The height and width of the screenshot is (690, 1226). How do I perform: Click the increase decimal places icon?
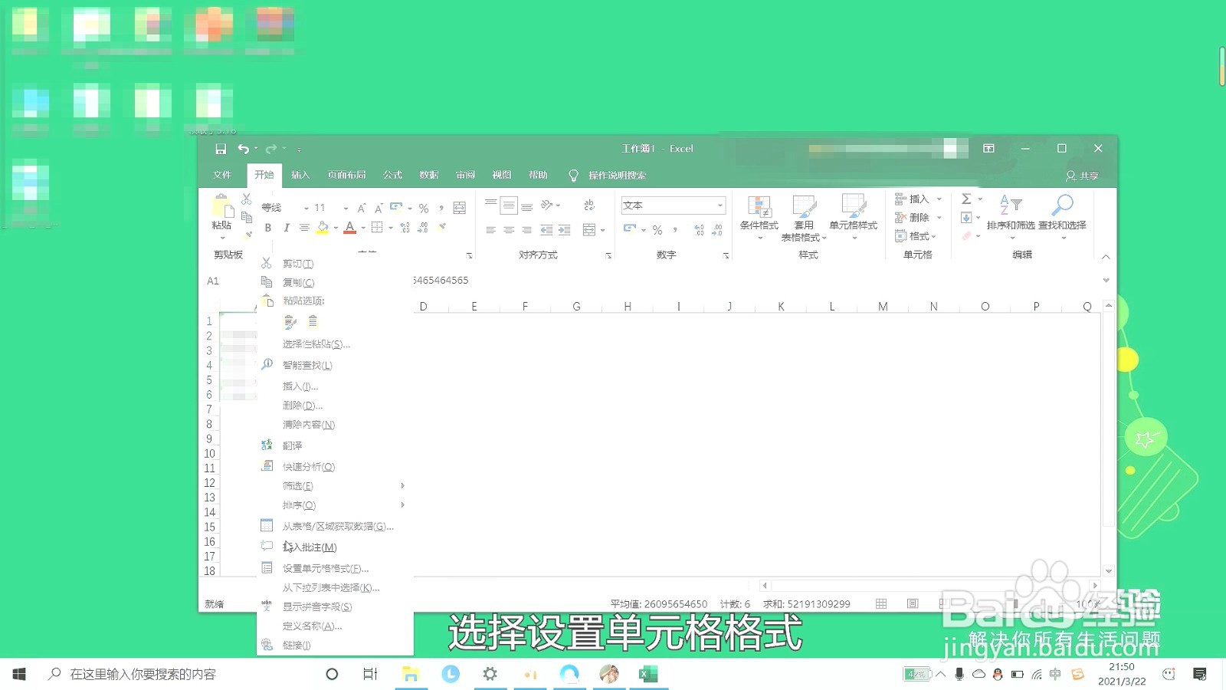[700, 230]
